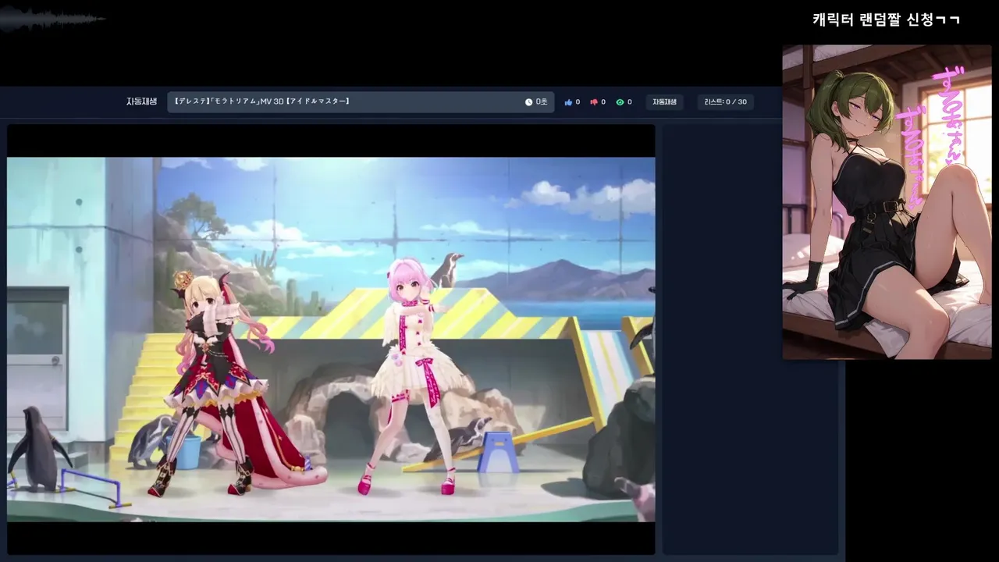Click the 캐릭터 랜덤짤 신청ㄱㄱ heading text
This screenshot has height=562, width=999.
[x=886, y=20]
